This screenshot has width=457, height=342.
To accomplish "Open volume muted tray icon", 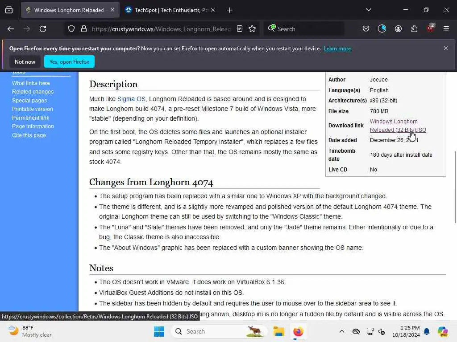I will click(x=382, y=331).
